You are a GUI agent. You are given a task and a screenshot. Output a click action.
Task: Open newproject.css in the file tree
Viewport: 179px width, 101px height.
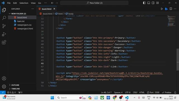click(22, 25)
